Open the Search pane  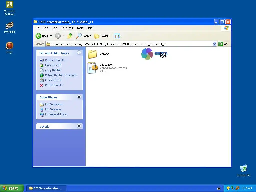coord(84,36)
